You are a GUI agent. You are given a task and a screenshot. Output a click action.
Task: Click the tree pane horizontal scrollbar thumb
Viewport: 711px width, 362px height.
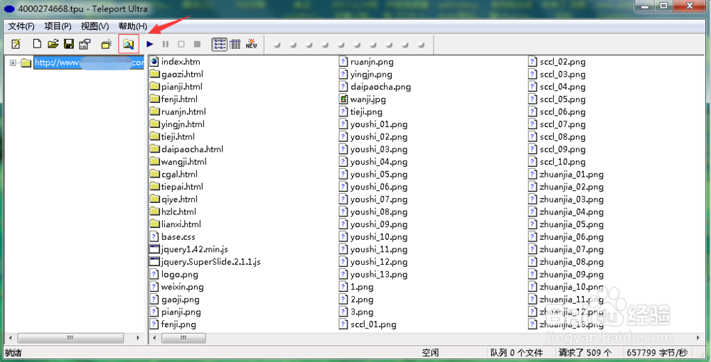pyautogui.click(x=70, y=338)
